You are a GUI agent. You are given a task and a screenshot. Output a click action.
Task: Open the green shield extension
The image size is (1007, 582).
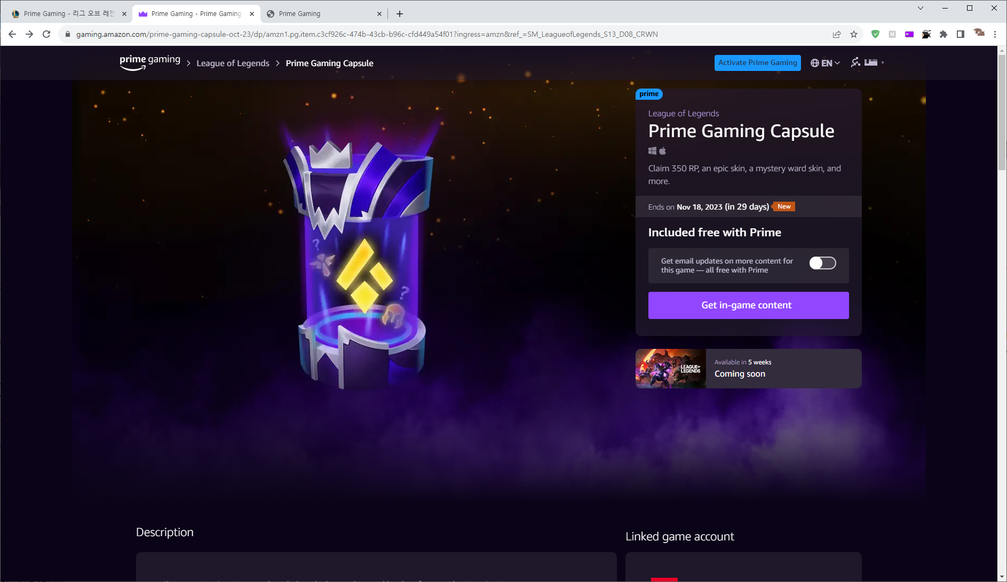[875, 34]
